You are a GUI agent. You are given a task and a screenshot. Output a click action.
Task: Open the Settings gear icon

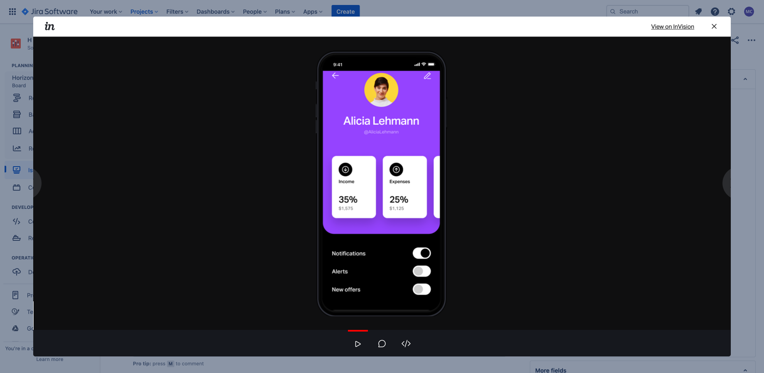pos(732,12)
